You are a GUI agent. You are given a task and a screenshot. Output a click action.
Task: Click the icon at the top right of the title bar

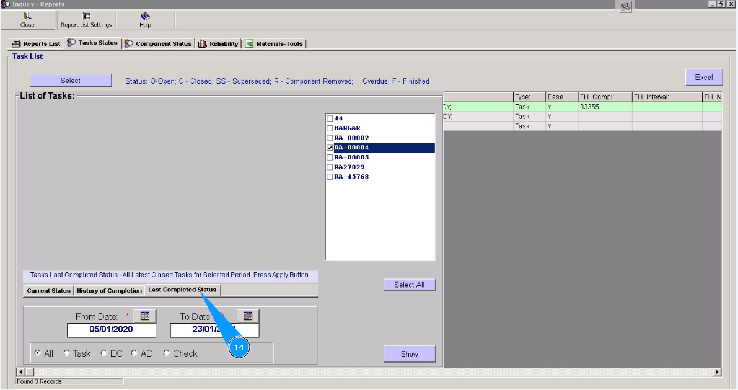click(x=625, y=7)
